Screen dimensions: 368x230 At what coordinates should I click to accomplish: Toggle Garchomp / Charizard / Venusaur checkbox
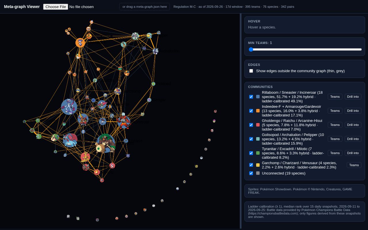(x=251, y=165)
